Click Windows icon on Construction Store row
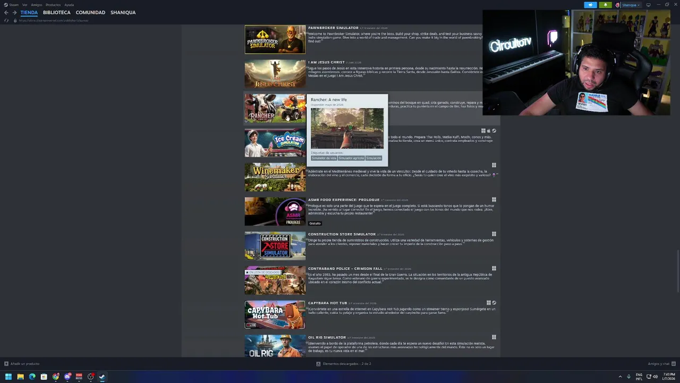Screen dimensions: 680x383 (x=494, y=234)
